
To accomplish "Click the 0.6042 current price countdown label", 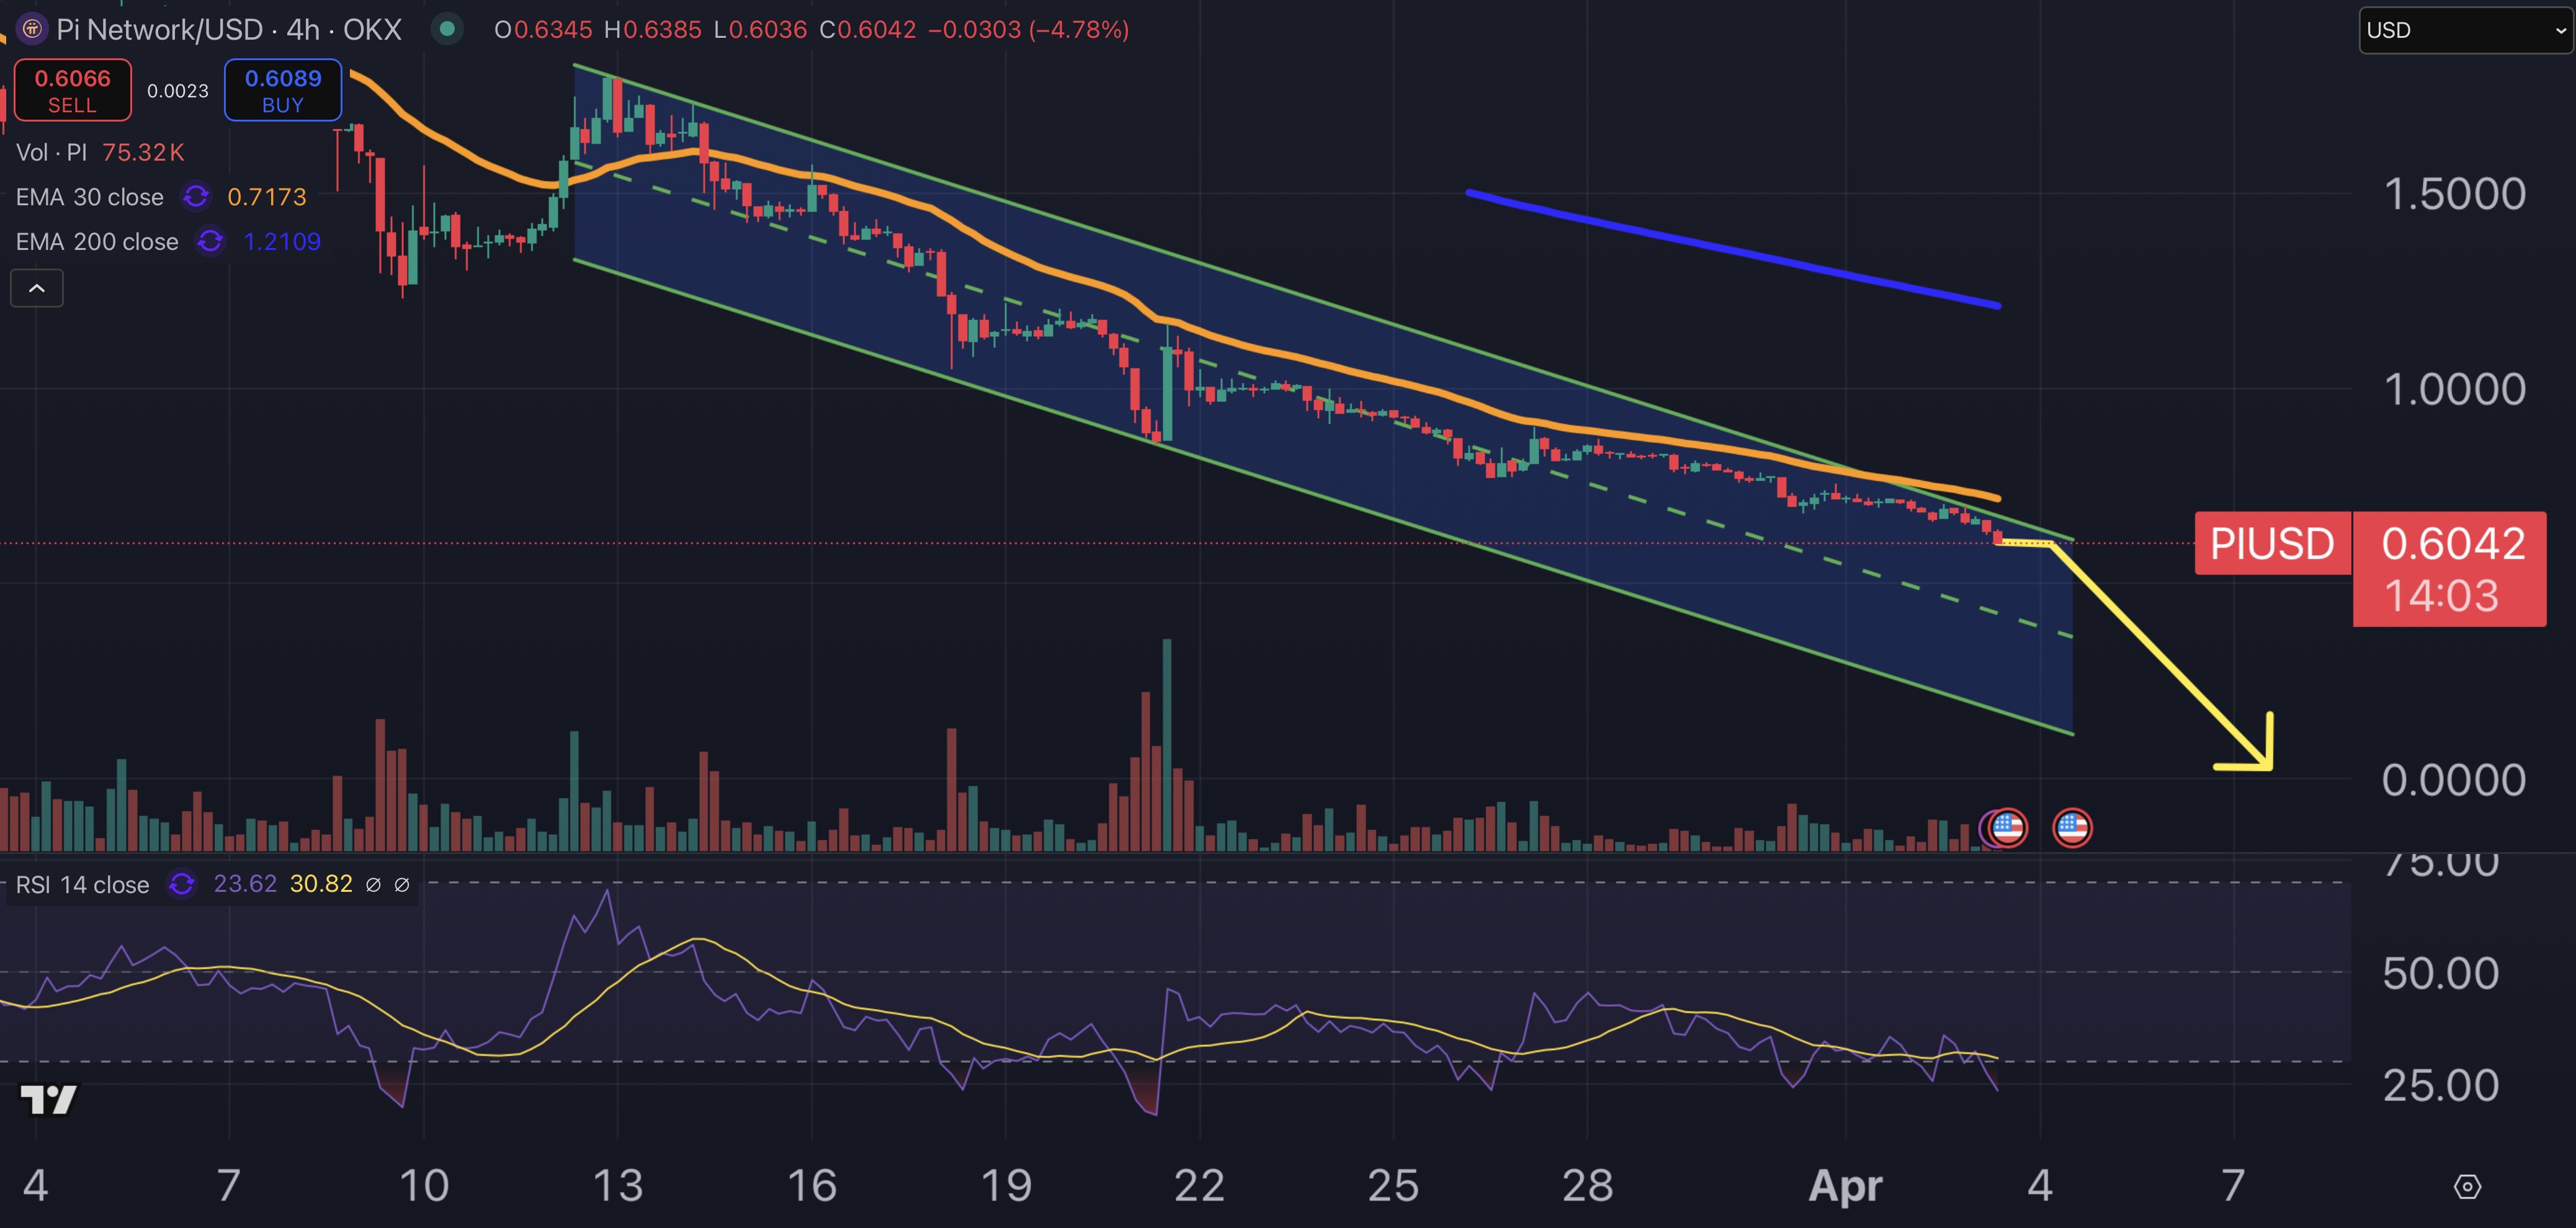I will tap(2449, 569).
